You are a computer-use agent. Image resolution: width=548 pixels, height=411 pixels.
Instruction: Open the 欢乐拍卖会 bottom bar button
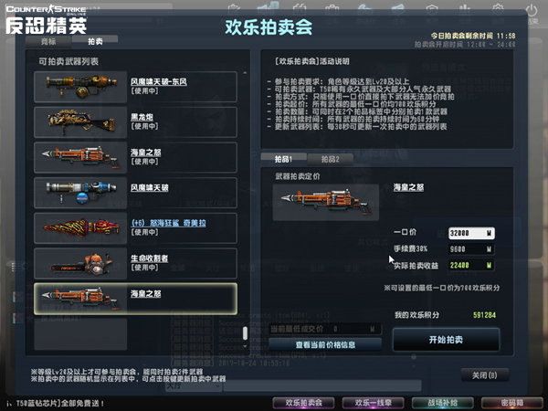point(303,403)
